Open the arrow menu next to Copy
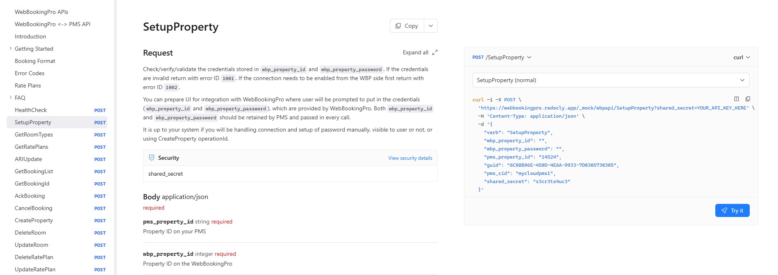 coord(430,26)
